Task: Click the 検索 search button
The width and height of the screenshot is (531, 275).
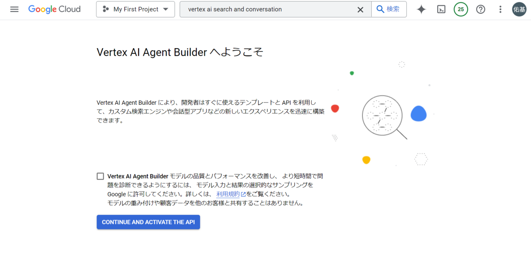Action: pyautogui.click(x=389, y=9)
